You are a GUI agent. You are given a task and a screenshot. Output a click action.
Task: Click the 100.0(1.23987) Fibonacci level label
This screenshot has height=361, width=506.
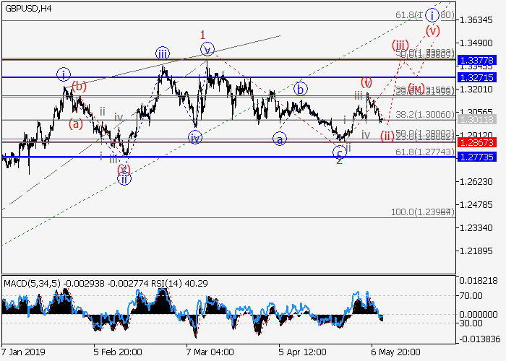point(422,212)
